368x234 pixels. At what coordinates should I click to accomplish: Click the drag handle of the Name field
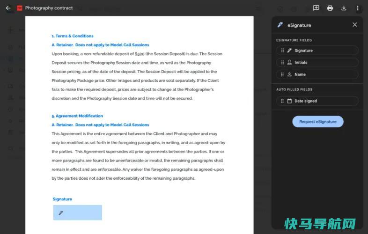tap(282, 74)
